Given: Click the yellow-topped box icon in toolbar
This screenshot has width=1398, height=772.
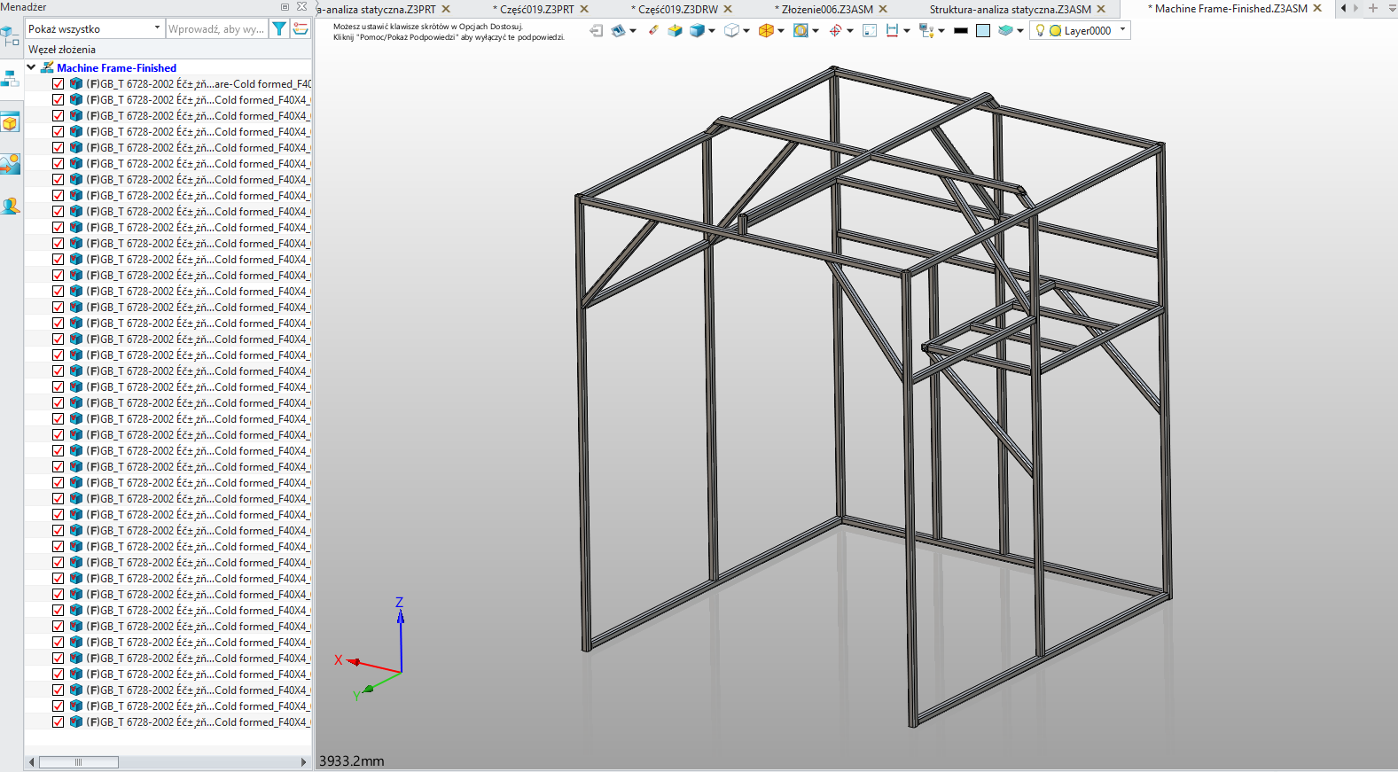Looking at the screenshot, I should click(676, 30).
